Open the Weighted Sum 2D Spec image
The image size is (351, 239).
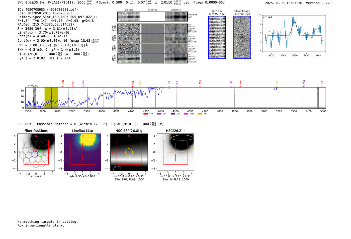[129, 17]
